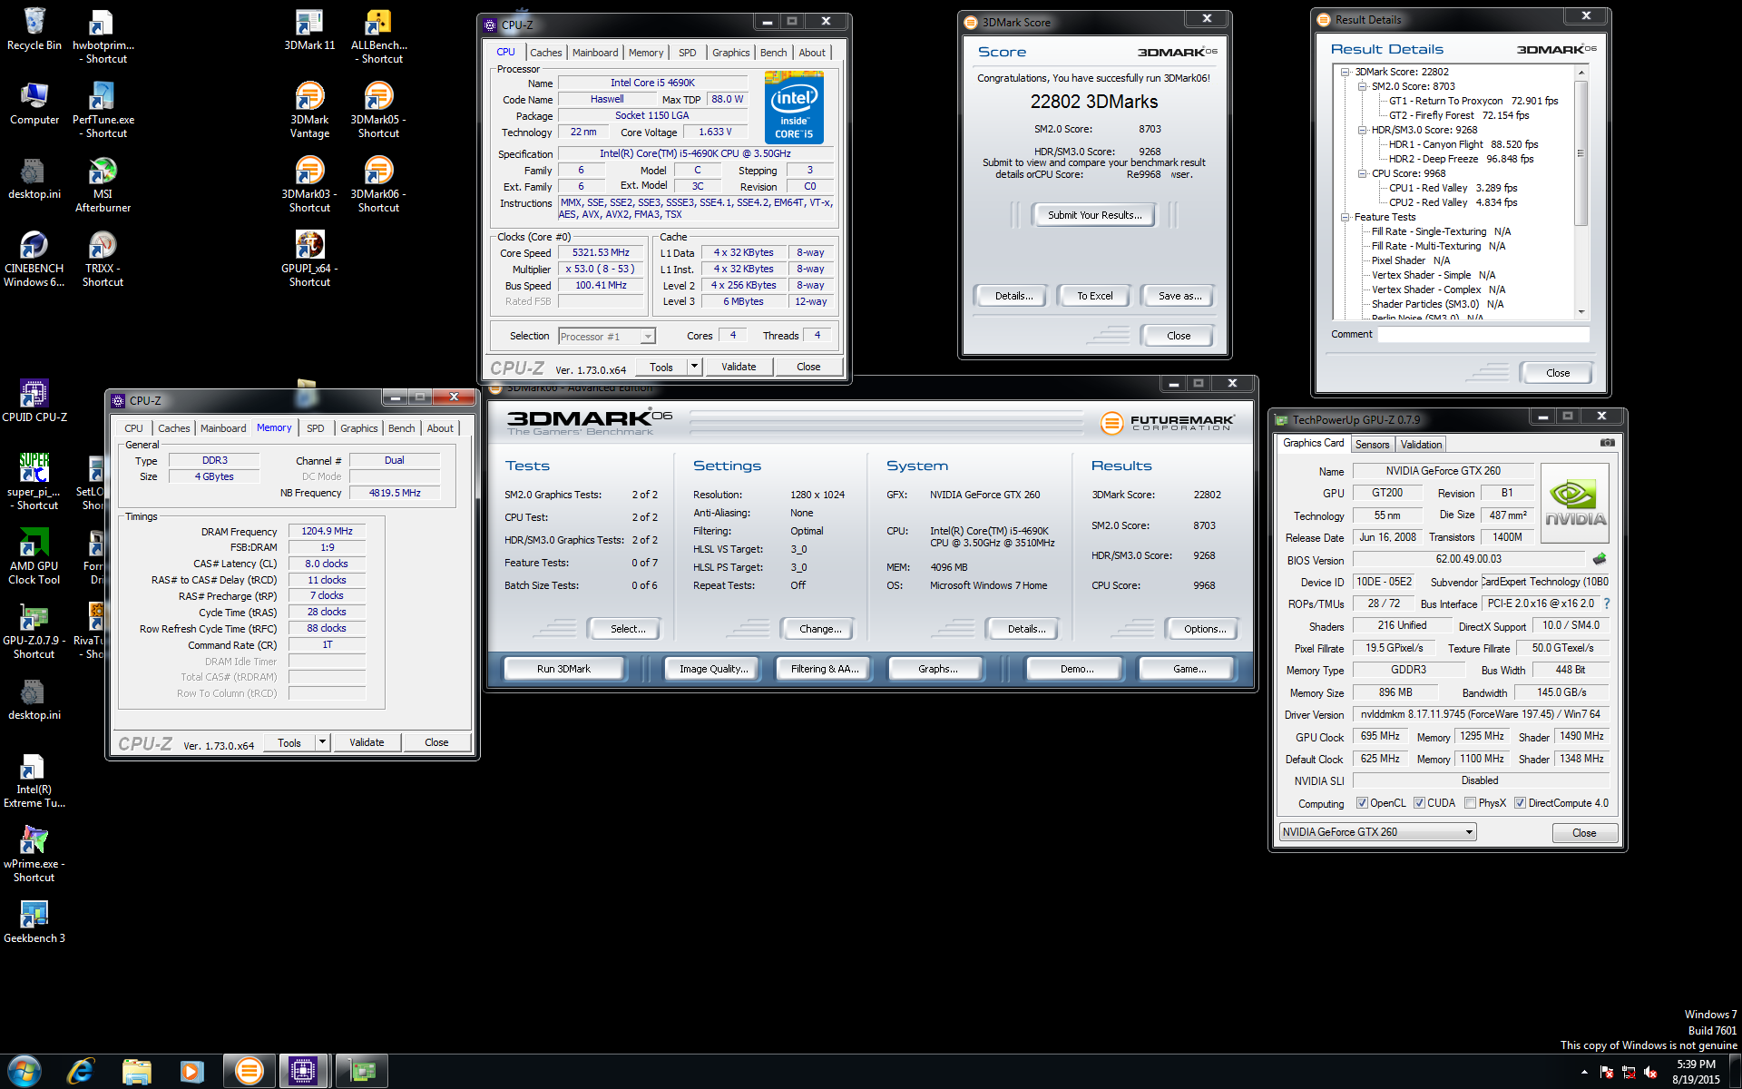The image size is (1742, 1089).
Task: Click the NVIDIA logo in GPU-Z
Action: pyautogui.click(x=1575, y=504)
